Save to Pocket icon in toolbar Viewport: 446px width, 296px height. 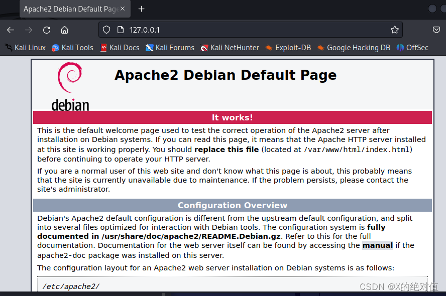436,30
